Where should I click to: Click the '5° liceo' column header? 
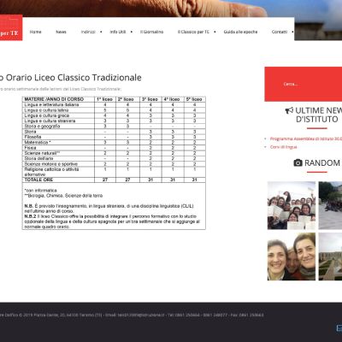194,99
